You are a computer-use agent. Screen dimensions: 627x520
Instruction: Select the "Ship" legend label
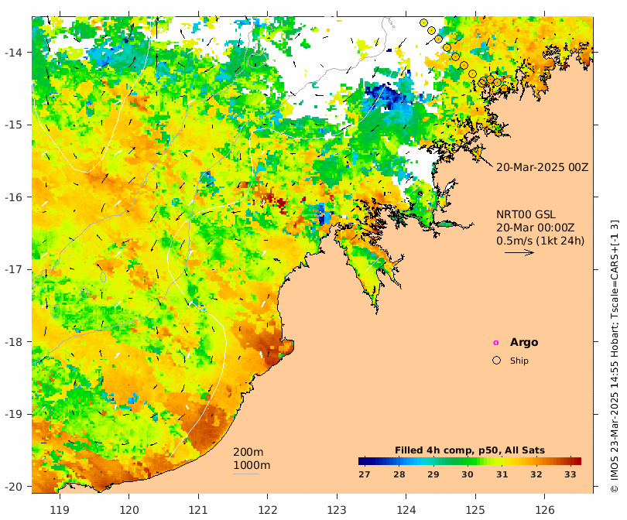tap(519, 361)
